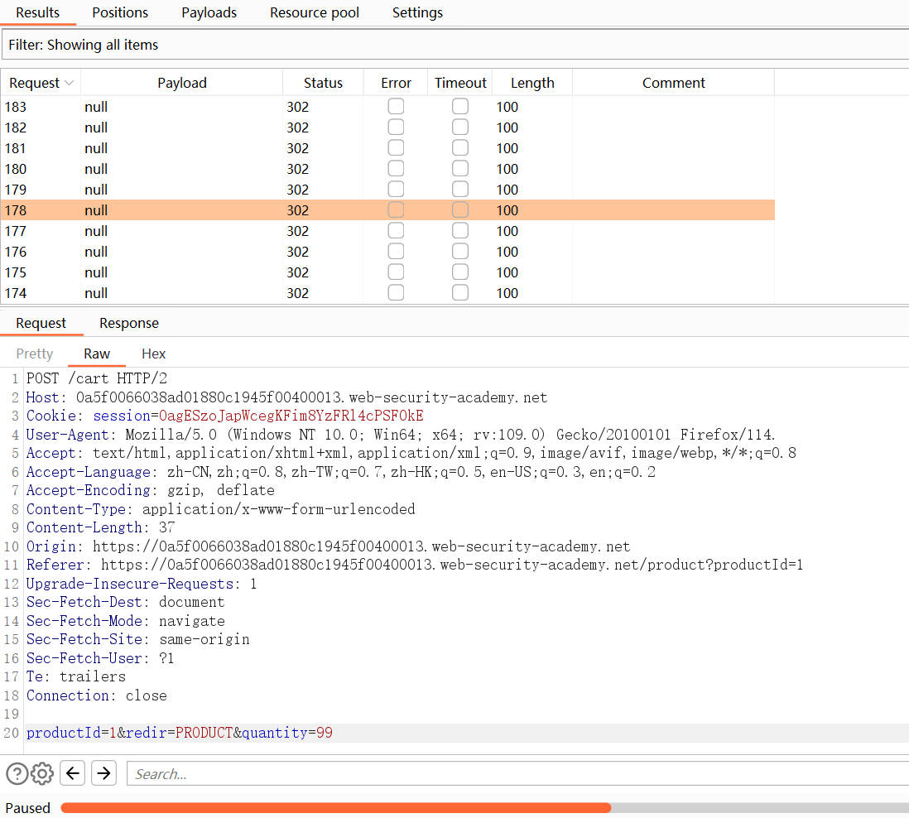
Task: Click the back arrow button
Action: tap(74, 773)
